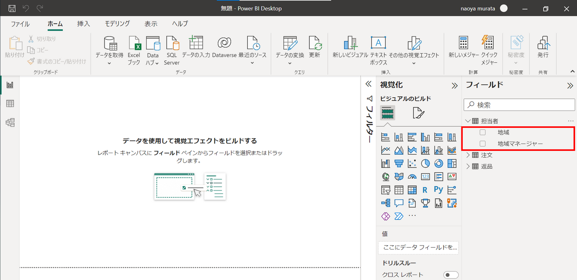Expand the 返品 table
577x280 pixels.
pyautogui.click(x=468, y=166)
